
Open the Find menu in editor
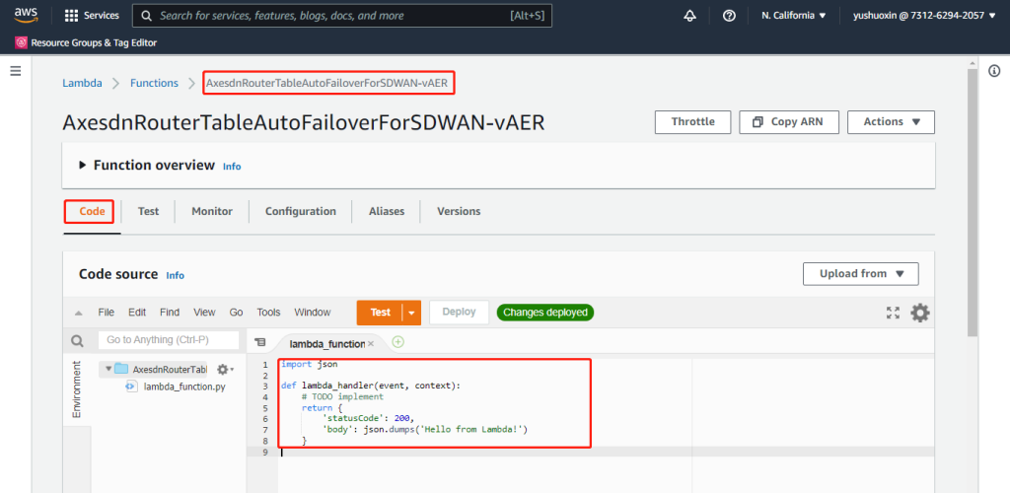click(x=170, y=313)
